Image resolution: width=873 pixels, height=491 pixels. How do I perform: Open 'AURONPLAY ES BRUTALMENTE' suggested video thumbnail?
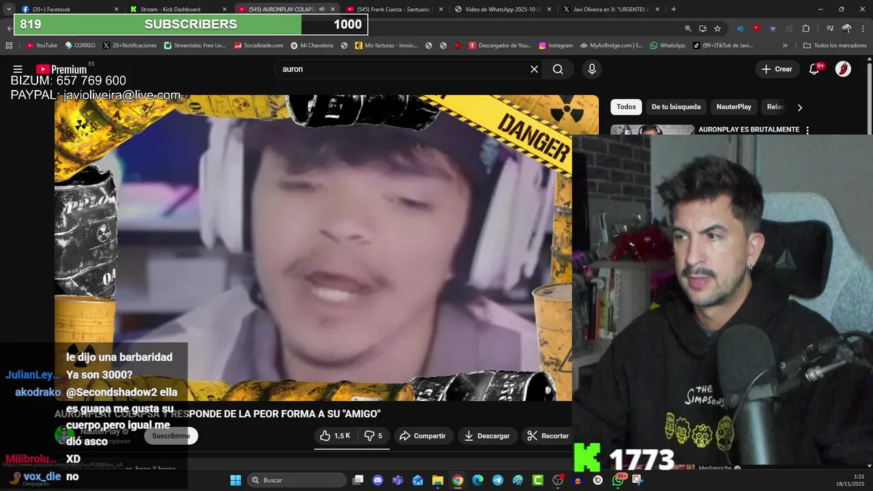pyautogui.click(x=652, y=130)
